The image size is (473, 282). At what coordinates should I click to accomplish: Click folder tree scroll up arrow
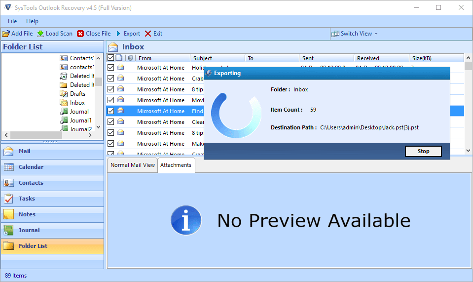pyautogui.click(x=98, y=58)
